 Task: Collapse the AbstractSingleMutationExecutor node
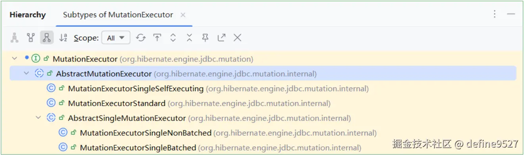38,118
